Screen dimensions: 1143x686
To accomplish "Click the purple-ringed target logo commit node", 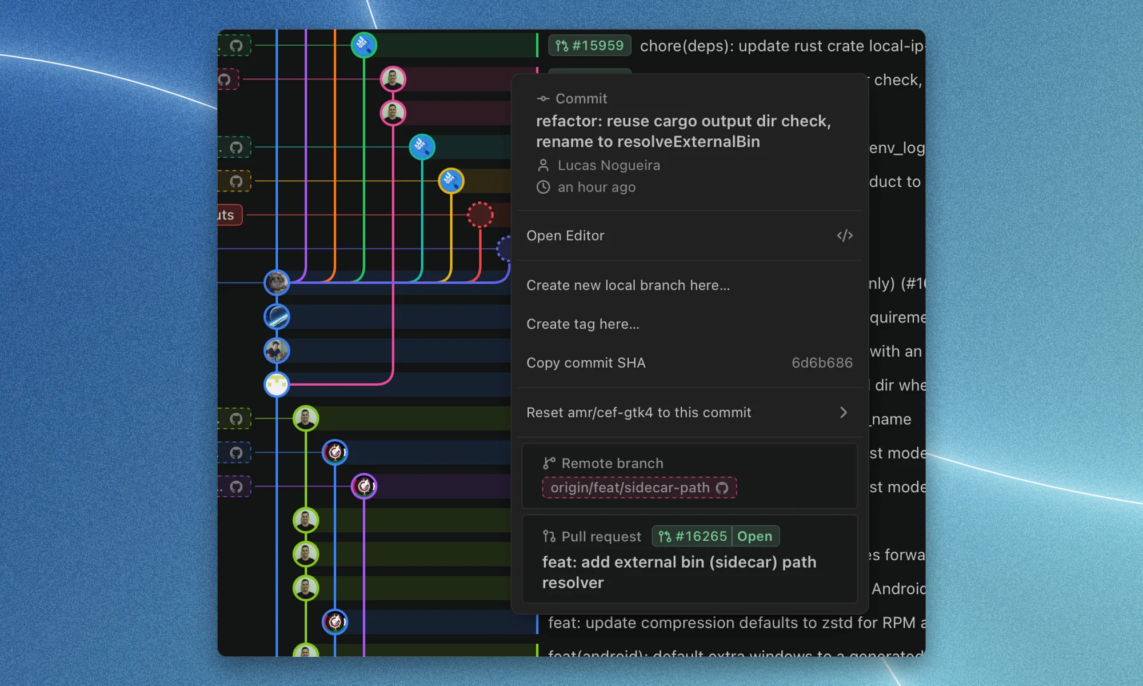I will (363, 486).
